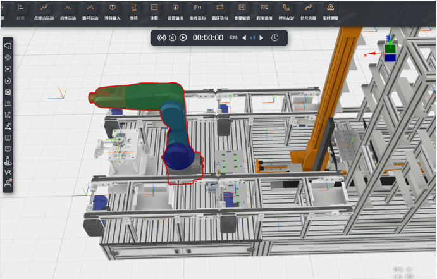Click the clock icon in playback bar

pyautogui.click(x=275, y=38)
